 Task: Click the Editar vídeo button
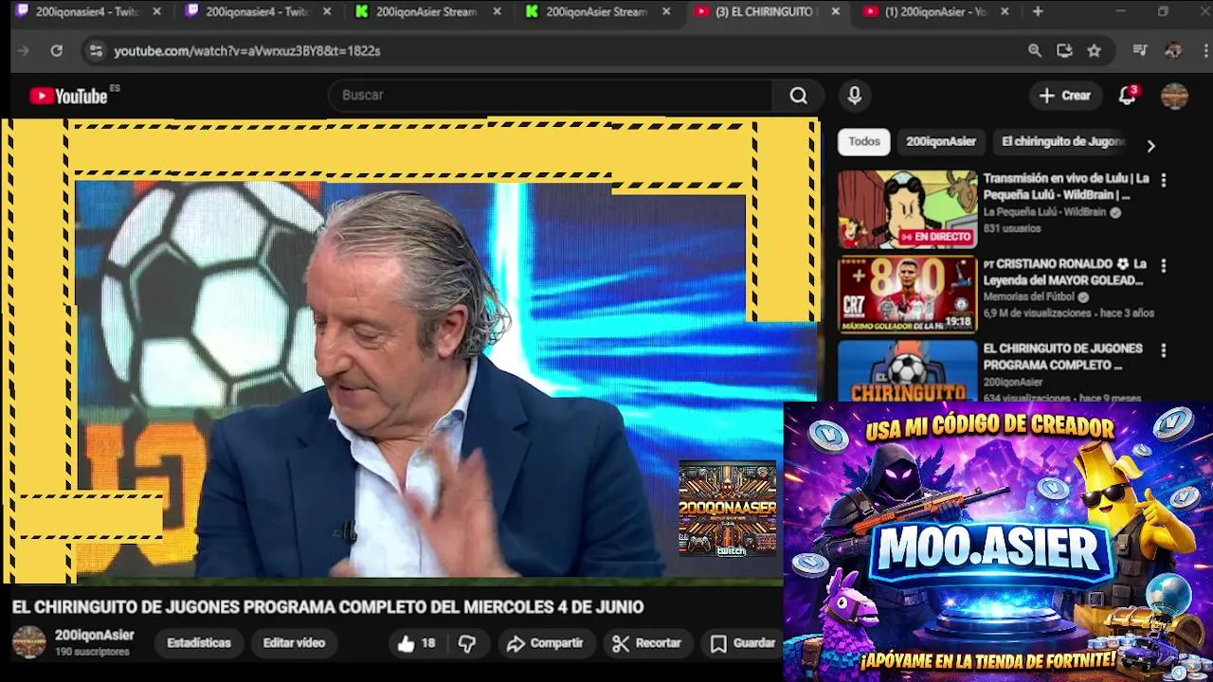point(294,643)
